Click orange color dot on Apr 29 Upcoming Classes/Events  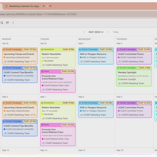click(5, 58)
